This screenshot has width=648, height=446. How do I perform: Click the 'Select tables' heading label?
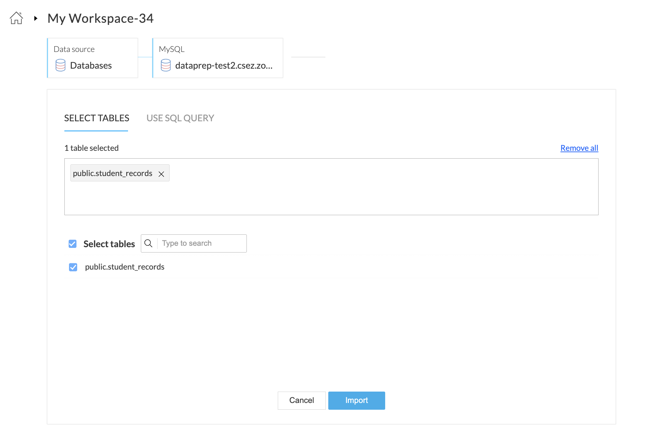[109, 244]
